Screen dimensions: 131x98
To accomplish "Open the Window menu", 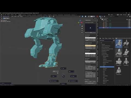I will [12, 15].
